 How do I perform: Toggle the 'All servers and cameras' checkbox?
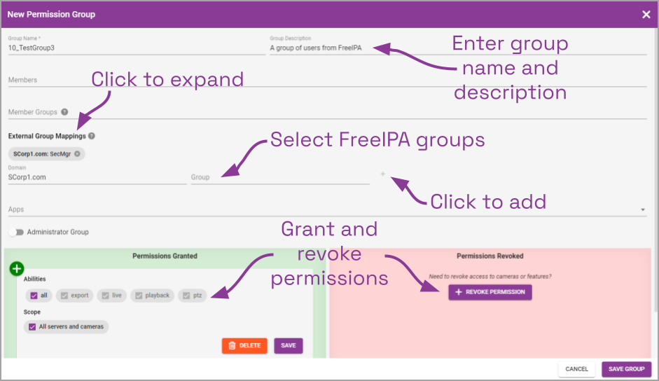[x=32, y=326]
